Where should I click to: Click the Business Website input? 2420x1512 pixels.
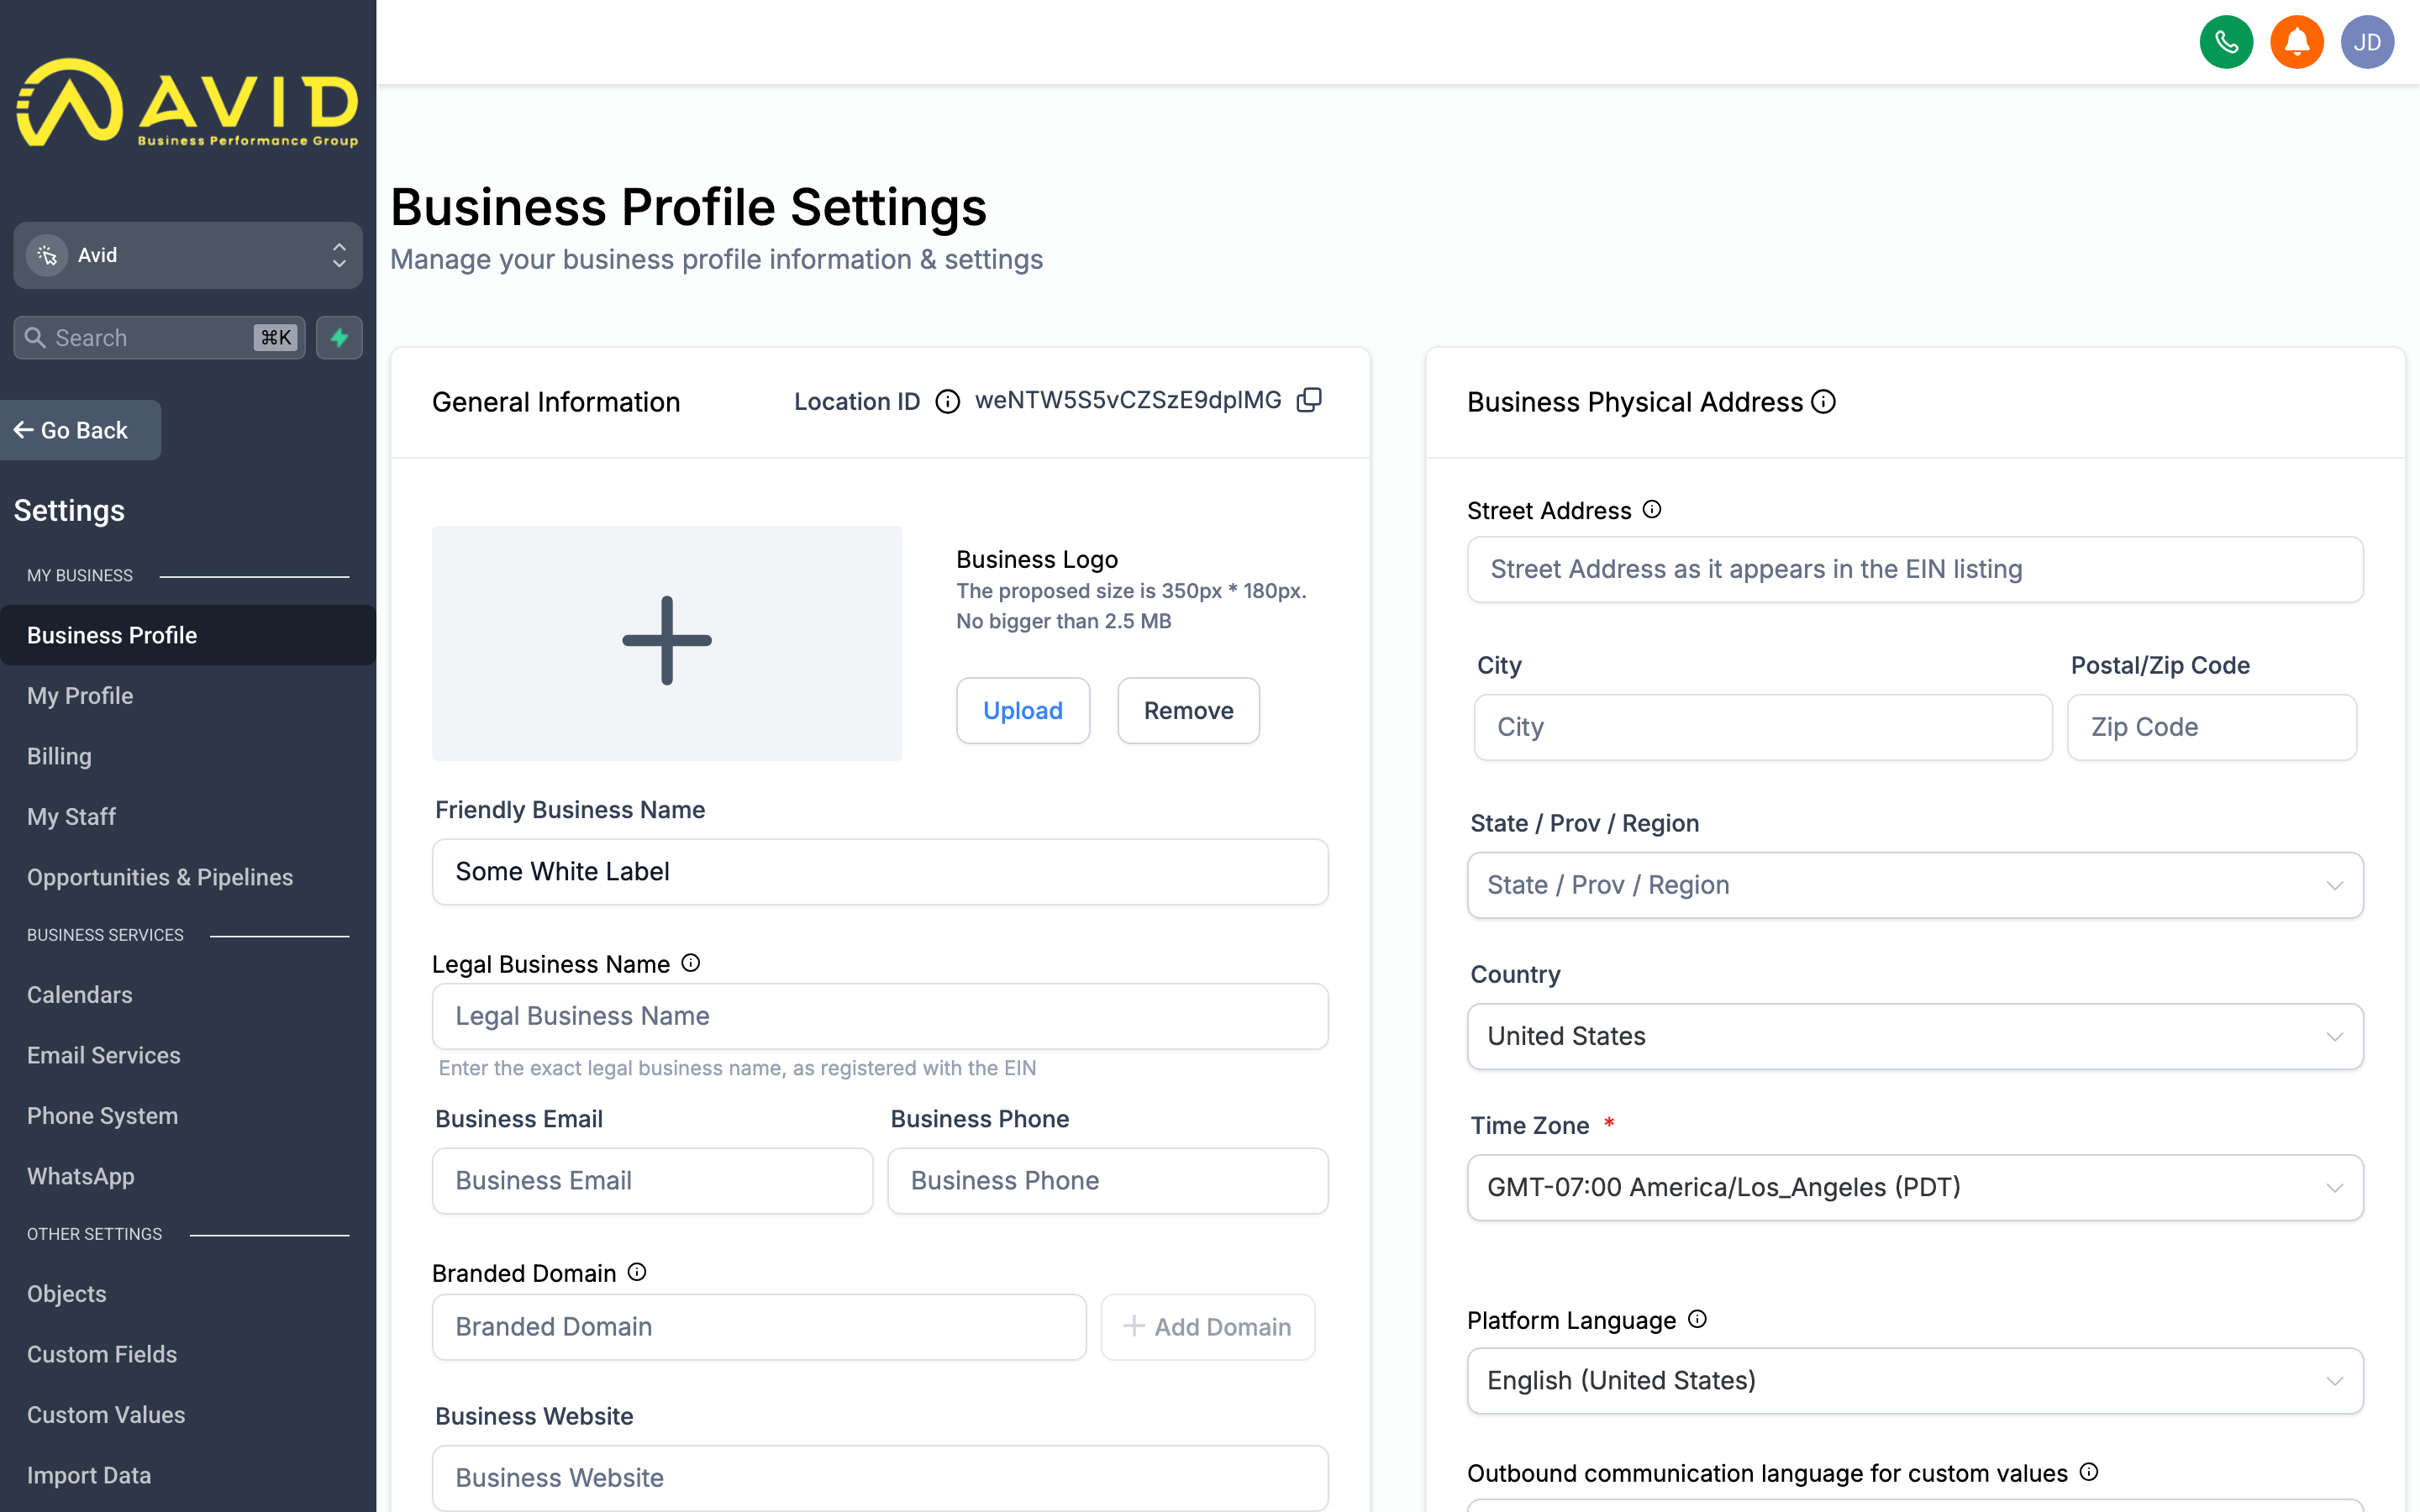[x=880, y=1477]
